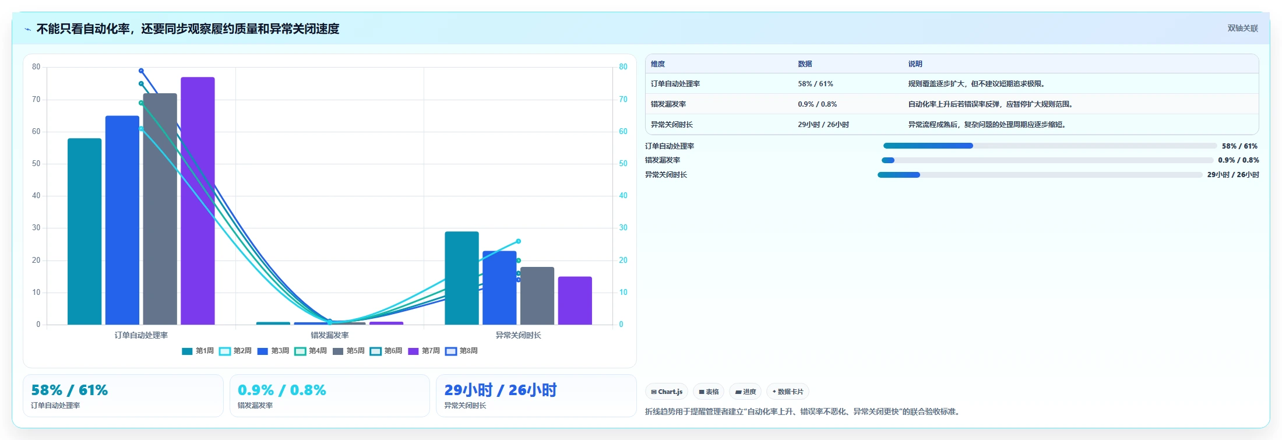Click the 维度 column header
Screen dimensions: 1282x440
[x=658, y=64]
